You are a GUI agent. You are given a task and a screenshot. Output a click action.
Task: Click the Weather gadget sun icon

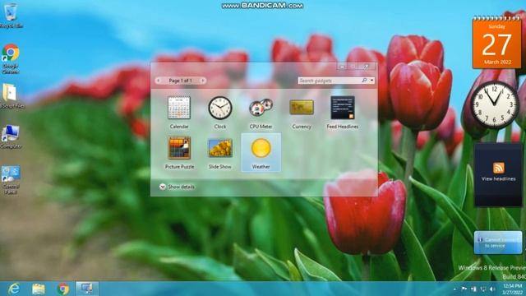pos(261,148)
